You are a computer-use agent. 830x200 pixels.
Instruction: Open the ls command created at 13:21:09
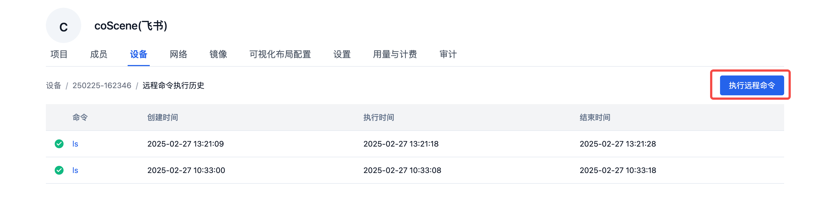[x=75, y=144]
